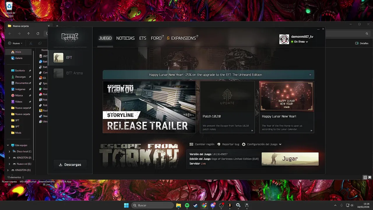
Task: Click Cambiar región
Action: pos(202,144)
